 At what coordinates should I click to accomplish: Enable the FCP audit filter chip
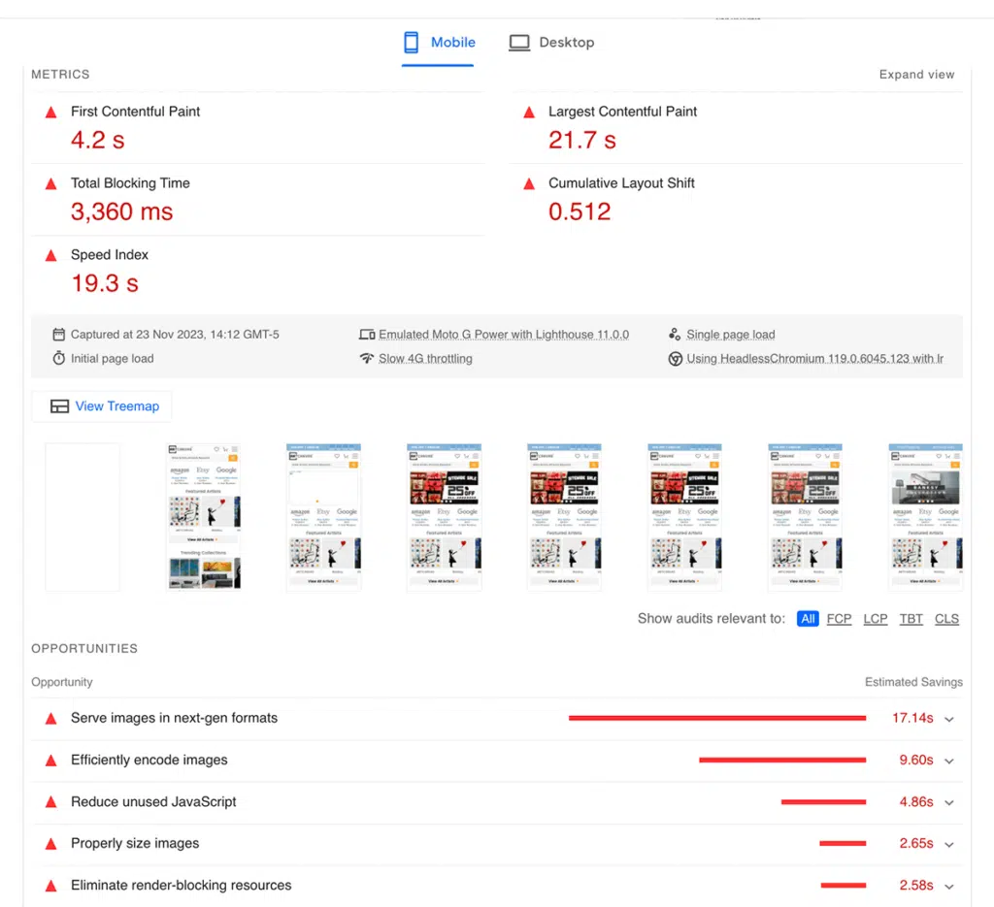pyautogui.click(x=839, y=619)
